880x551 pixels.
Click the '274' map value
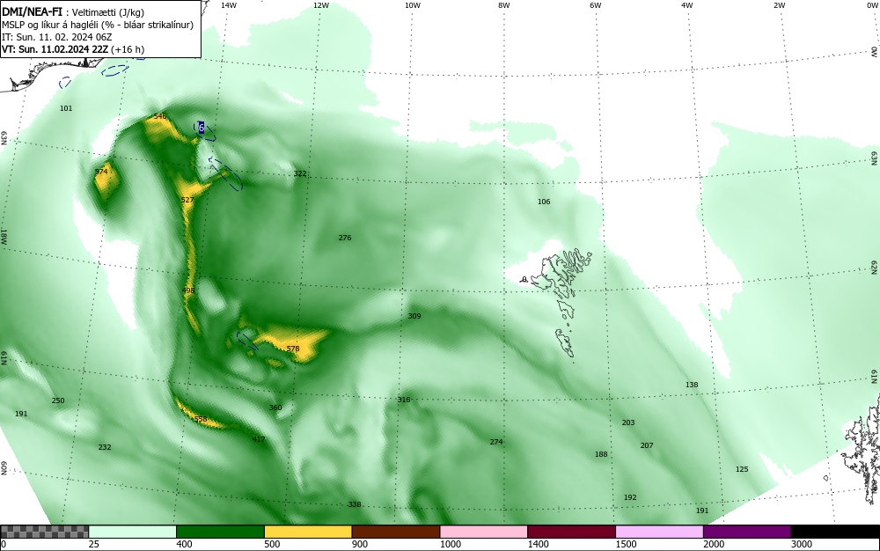[496, 442]
